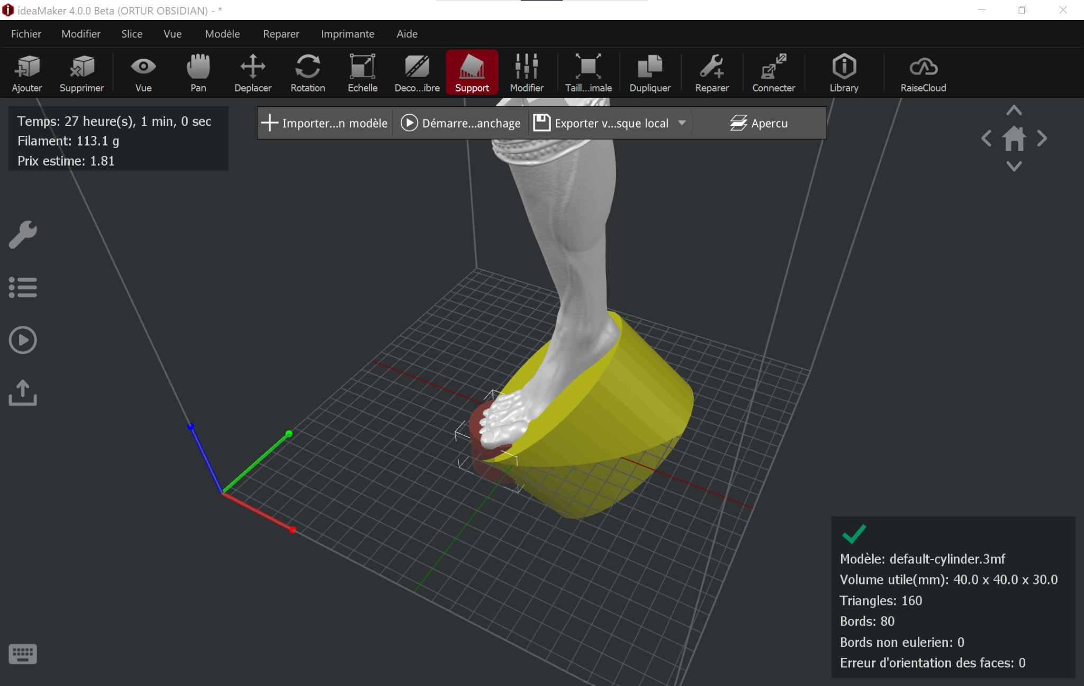Click the Dupliquer icon
This screenshot has height=686, width=1084.
[649, 72]
